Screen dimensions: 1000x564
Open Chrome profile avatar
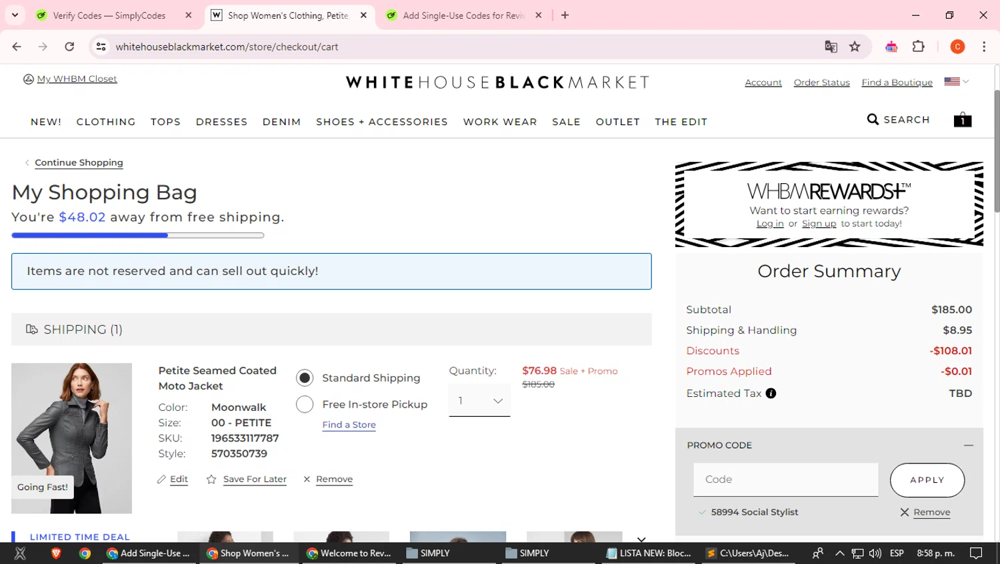coord(957,47)
